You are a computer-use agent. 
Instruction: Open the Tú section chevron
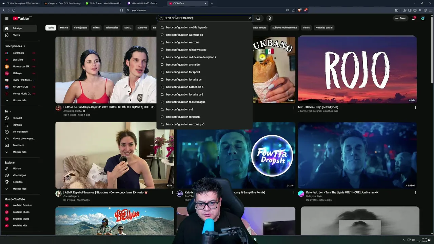pos(11,111)
